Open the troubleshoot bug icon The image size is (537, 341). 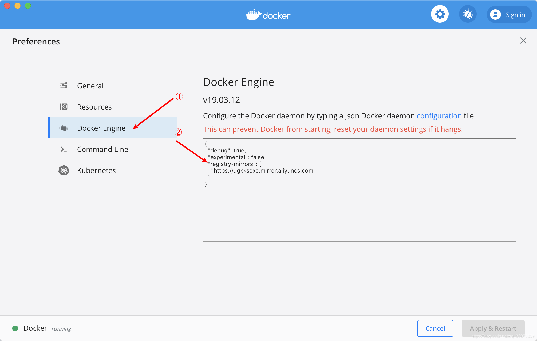(468, 14)
